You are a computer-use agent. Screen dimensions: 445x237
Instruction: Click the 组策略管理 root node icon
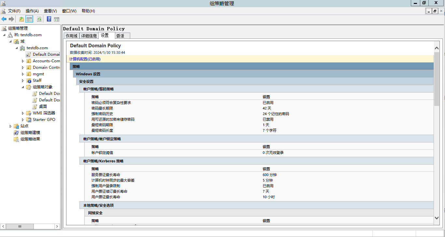[4, 28]
